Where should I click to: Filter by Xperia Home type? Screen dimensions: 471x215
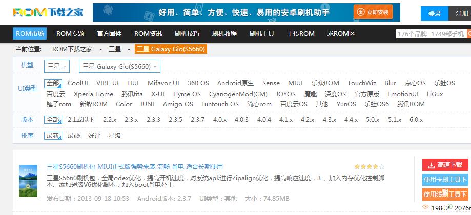(93, 94)
